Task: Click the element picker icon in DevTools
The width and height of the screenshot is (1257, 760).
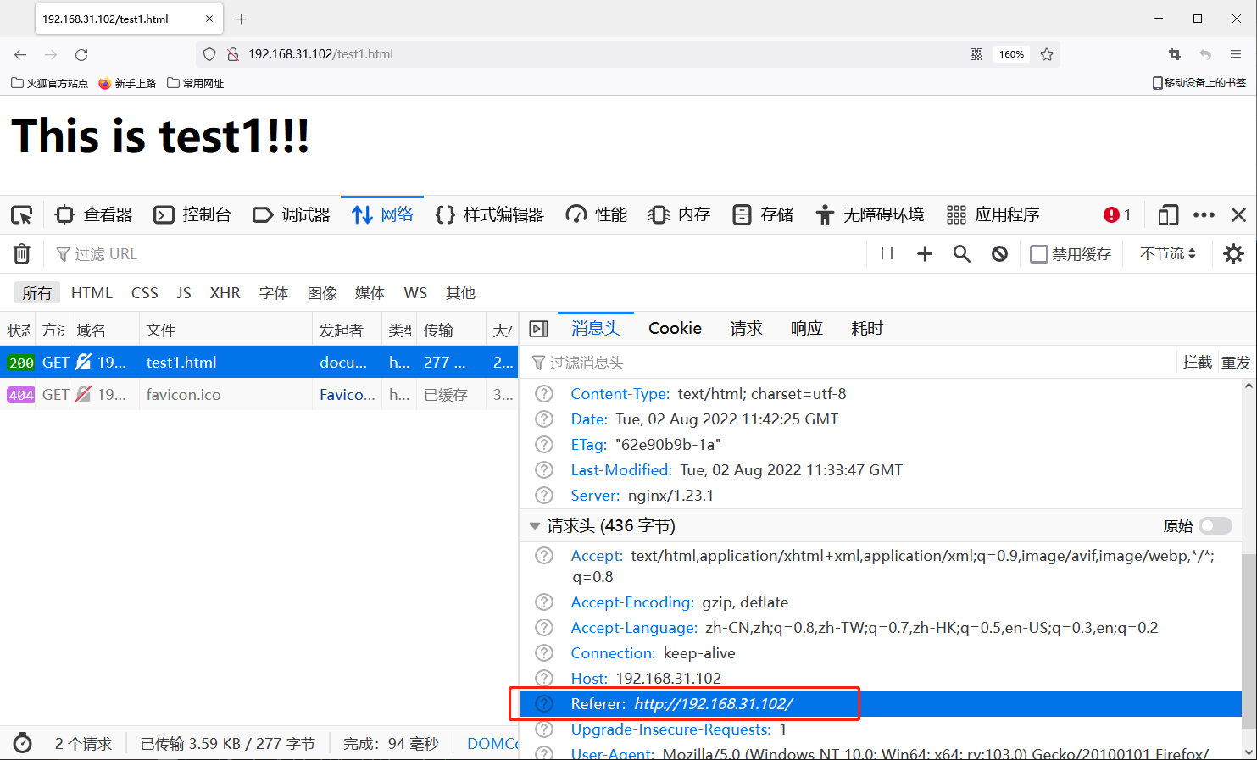Action: coord(21,215)
